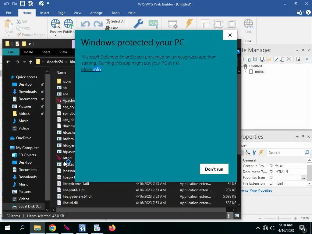
Task: Click the Don't run button
Action: click(214, 169)
